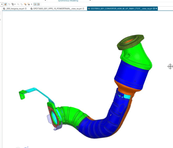Click the rectangle-with-diamond selection icon
Screen dimensions: 173x148
[x=28, y=4]
